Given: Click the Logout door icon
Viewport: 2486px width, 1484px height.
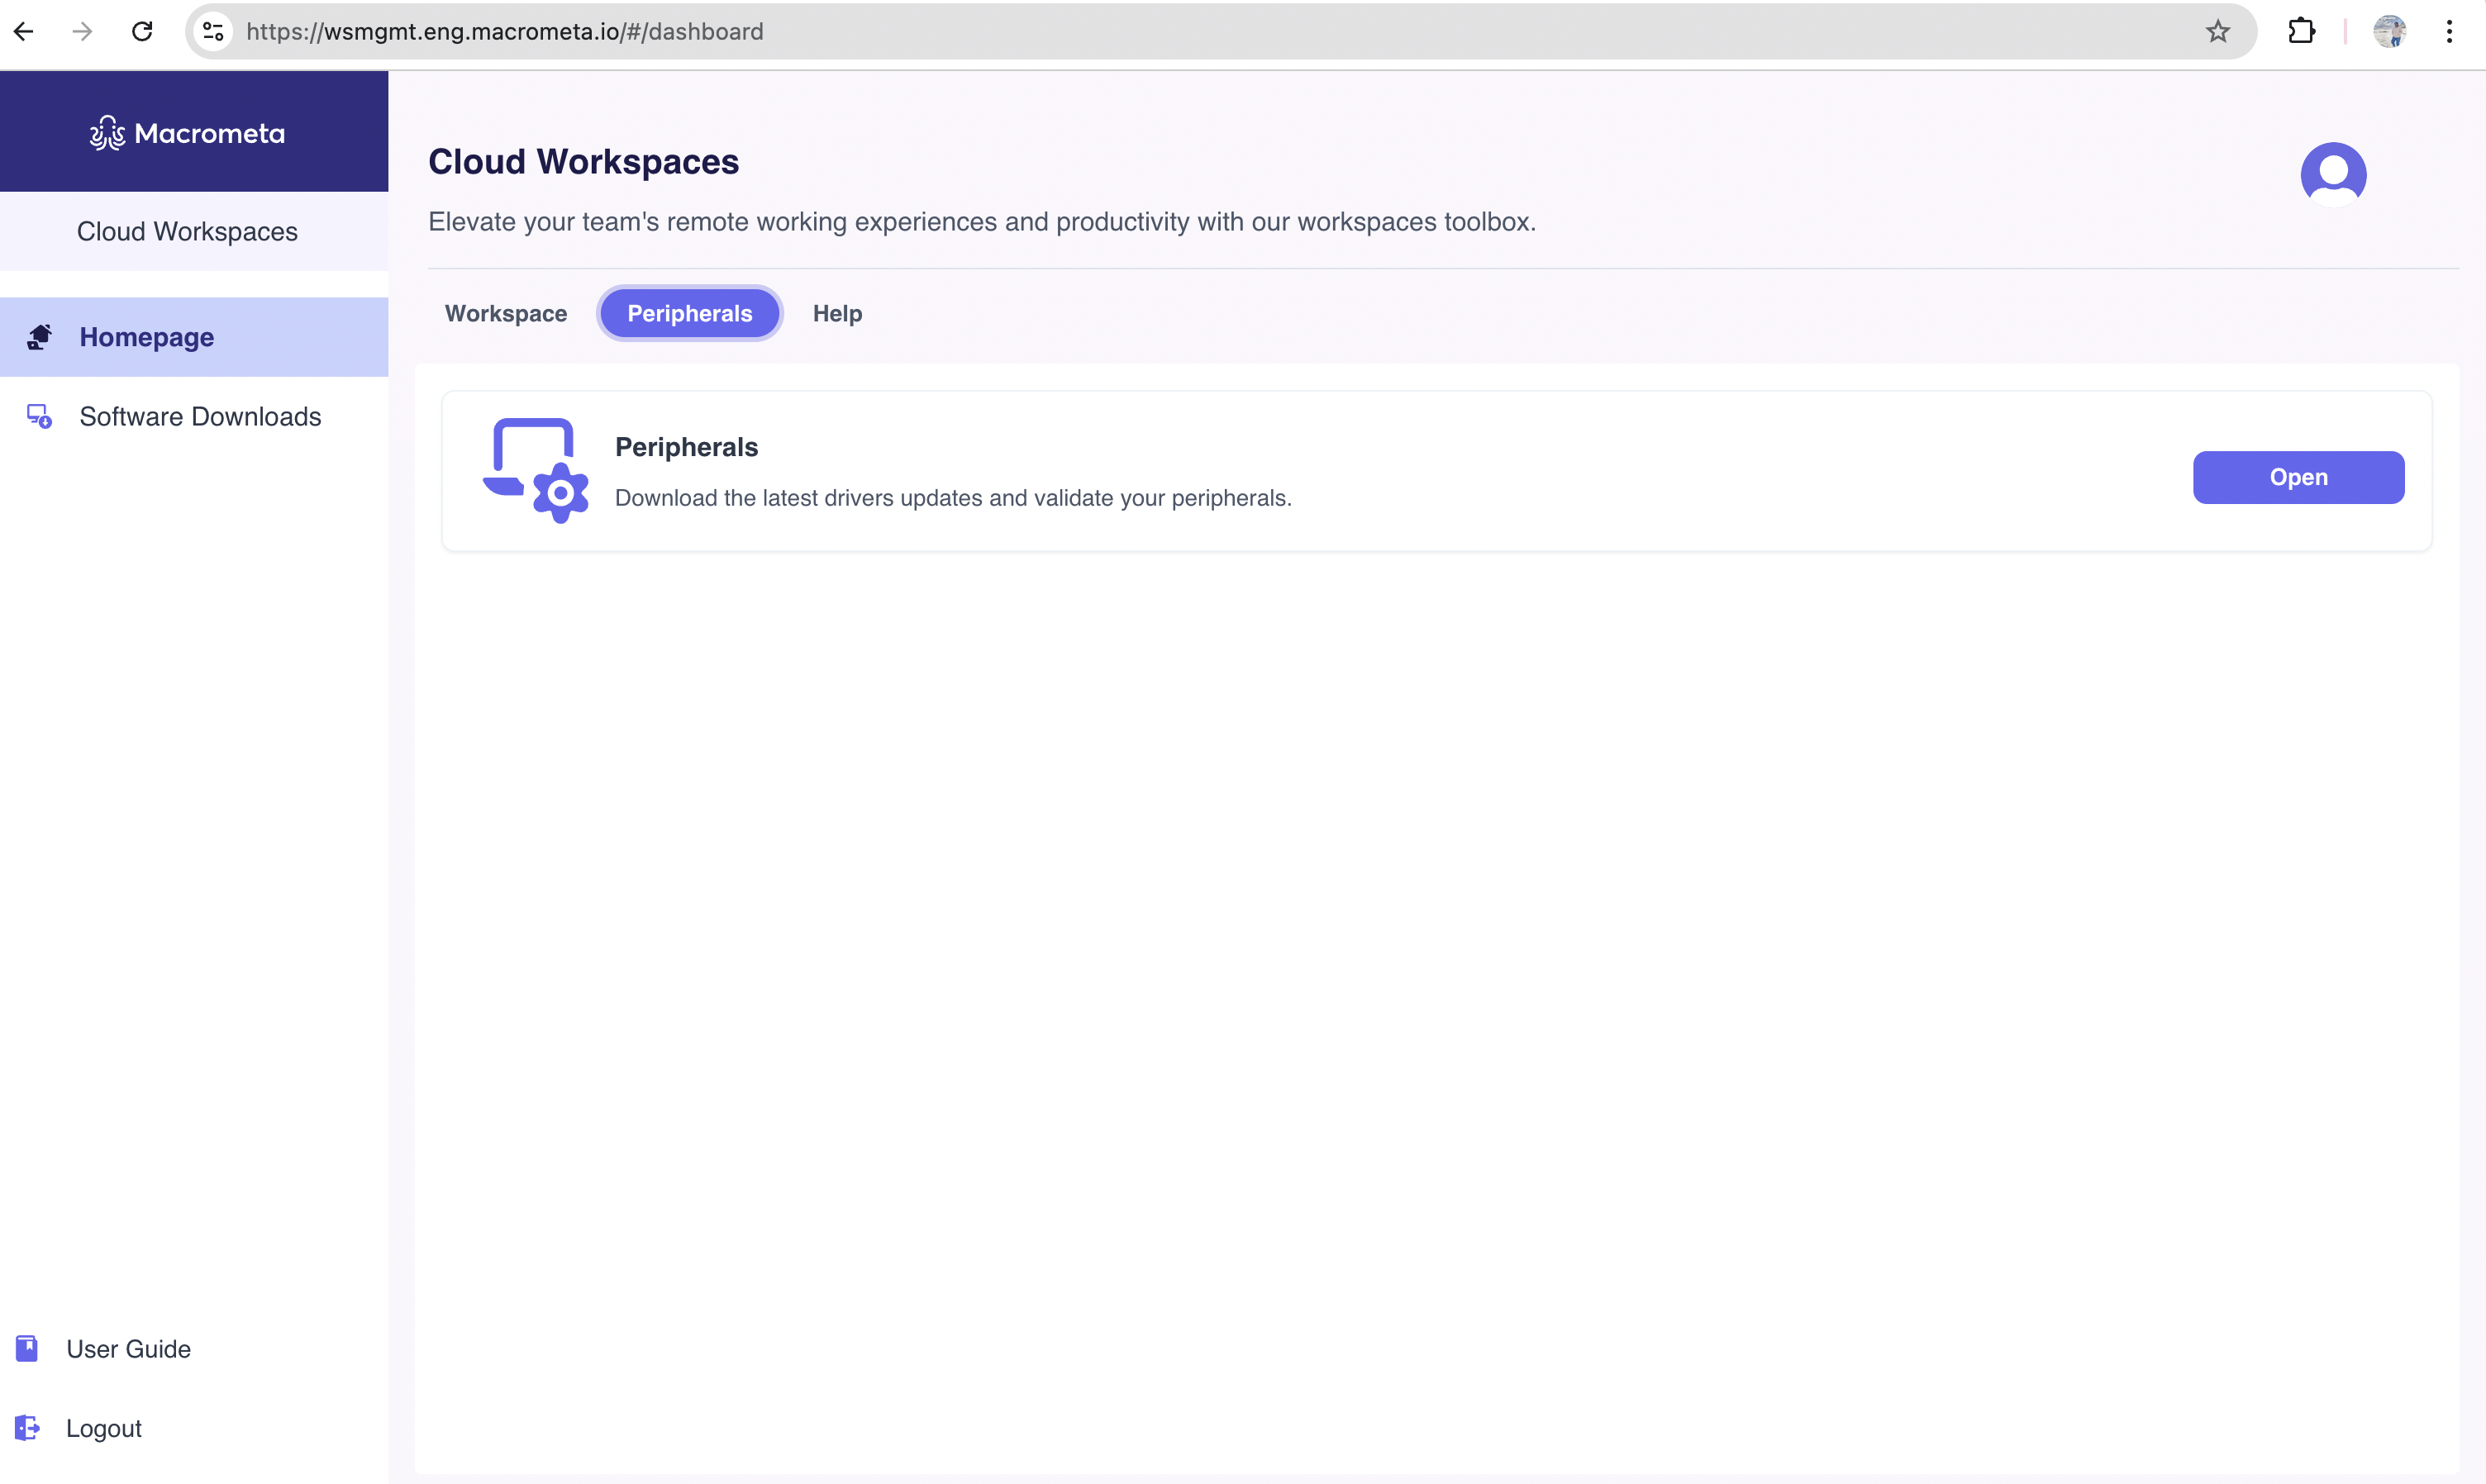Looking at the screenshot, I should tap(26, 1428).
